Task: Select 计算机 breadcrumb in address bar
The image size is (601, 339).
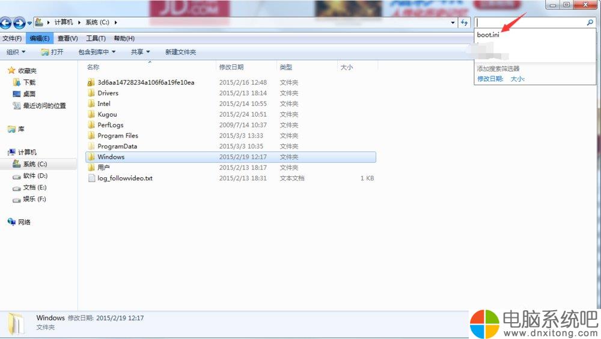Action: (x=64, y=22)
